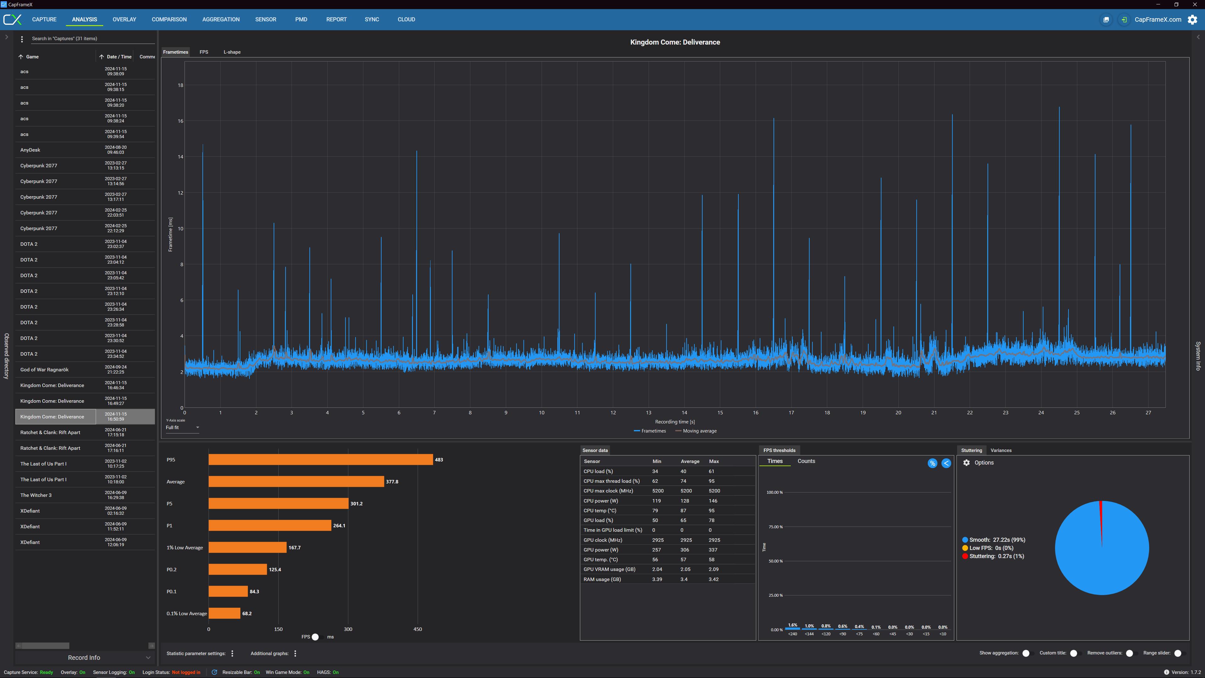Image resolution: width=1205 pixels, height=678 pixels.
Task: Select The Witcher 3 capture row
Action: click(x=85, y=495)
